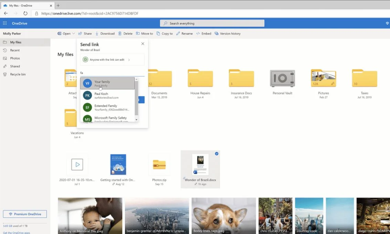Screen dimensions: 390x234
Task: Click the browser address bar URL
Action: pyautogui.click(x=90, y=13)
